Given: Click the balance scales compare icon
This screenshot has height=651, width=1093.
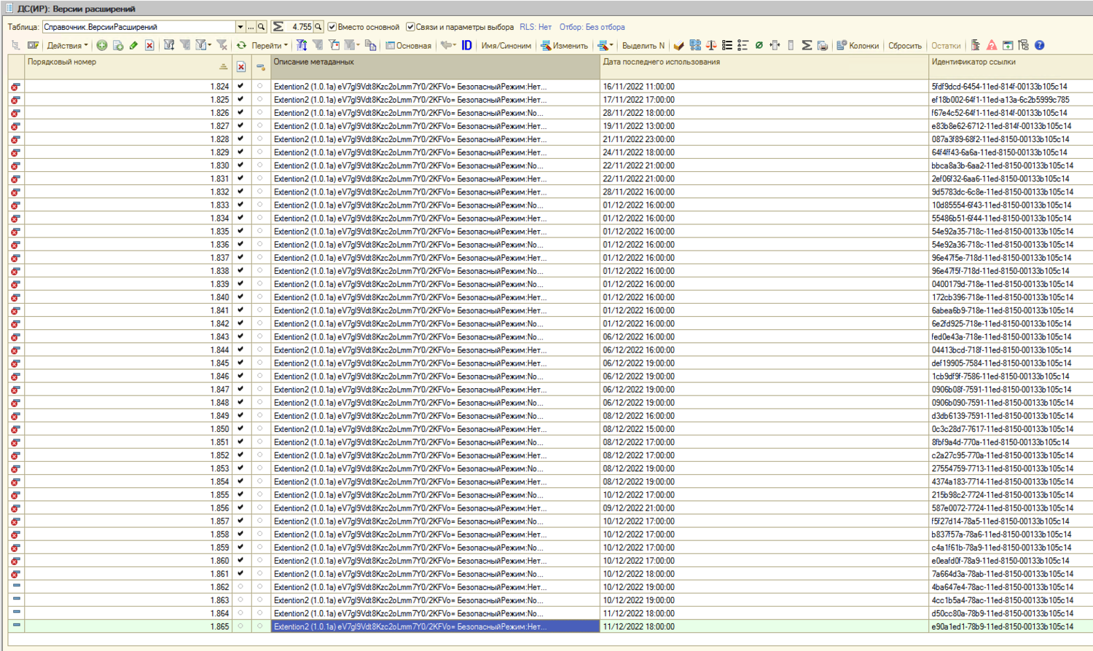Looking at the screenshot, I should click(x=711, y=45).
